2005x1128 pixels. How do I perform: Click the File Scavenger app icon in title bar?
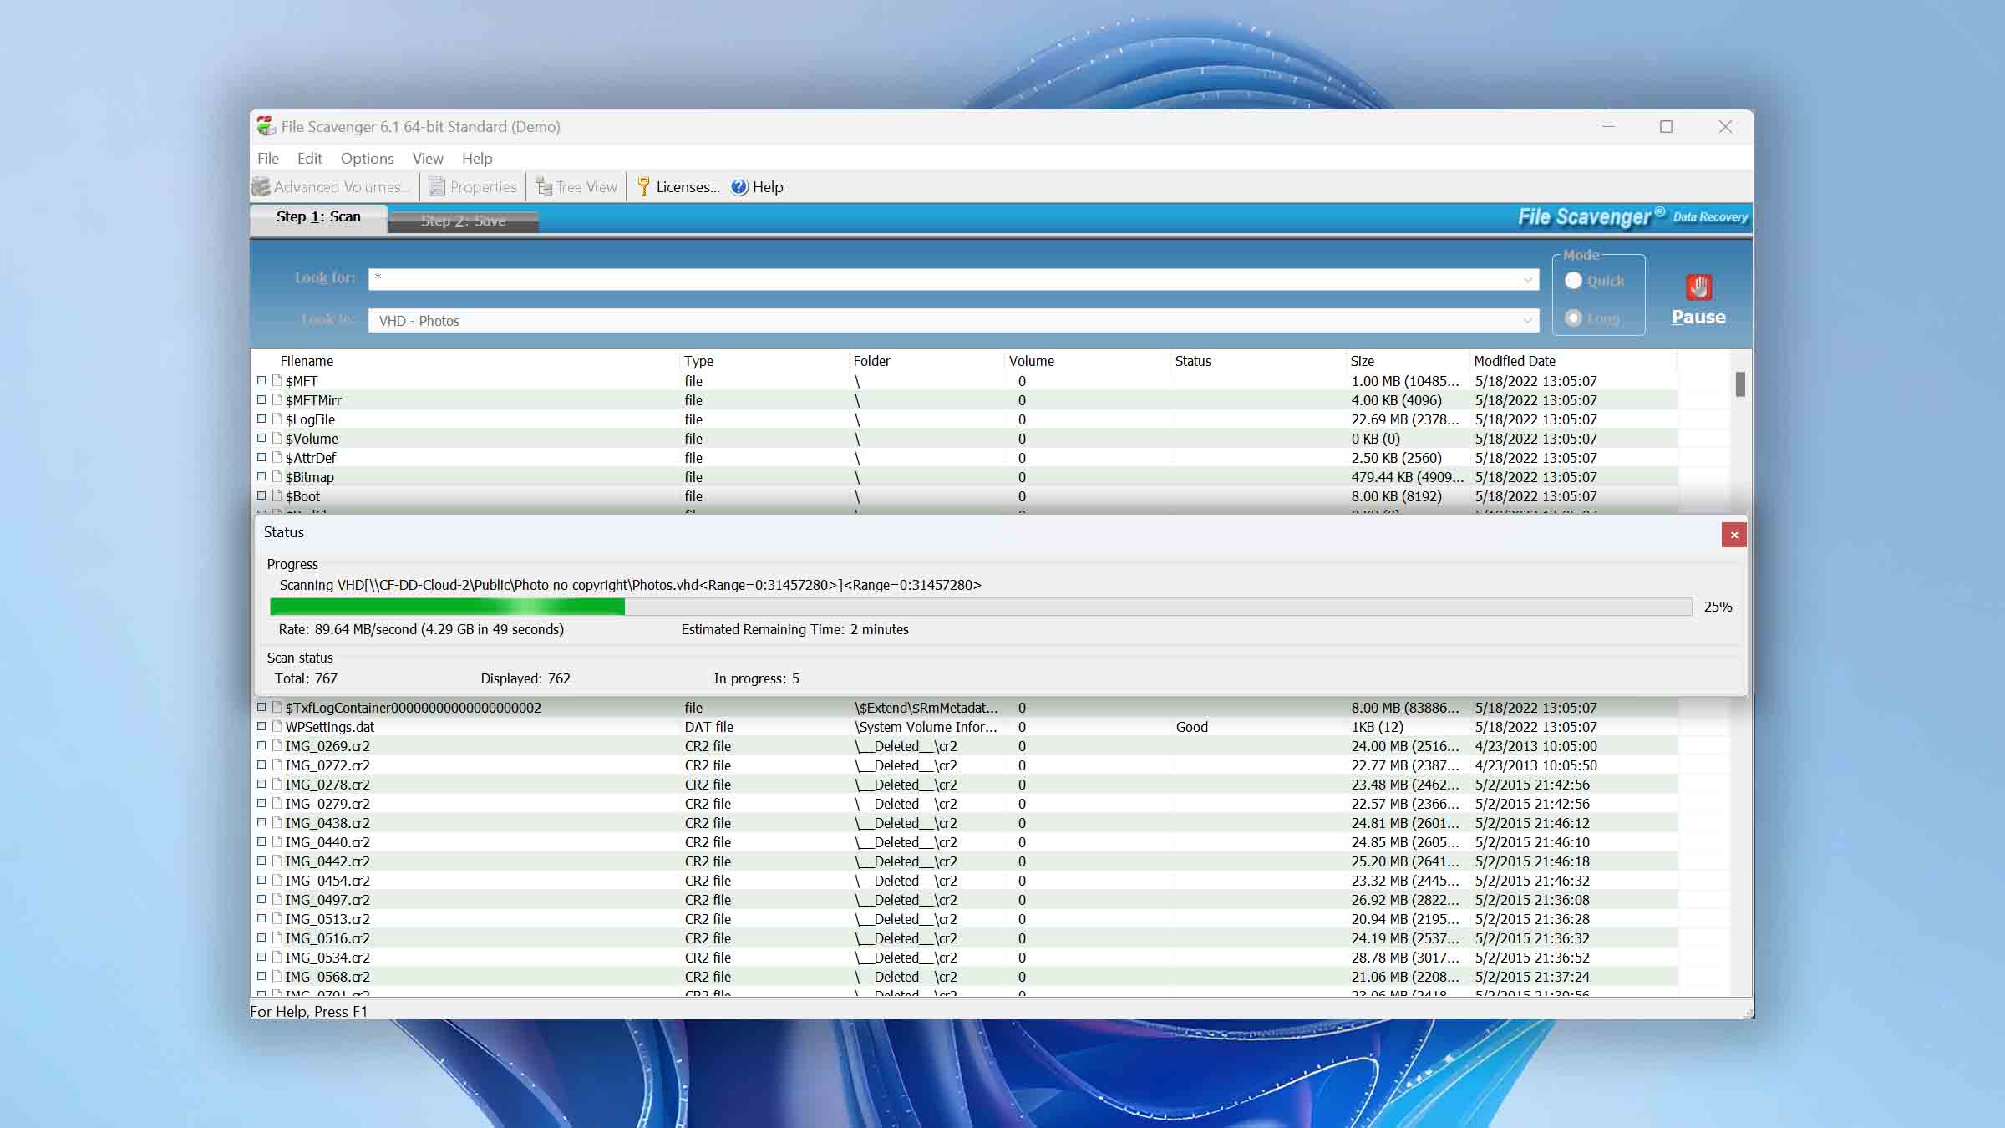[x=266, y=126]
